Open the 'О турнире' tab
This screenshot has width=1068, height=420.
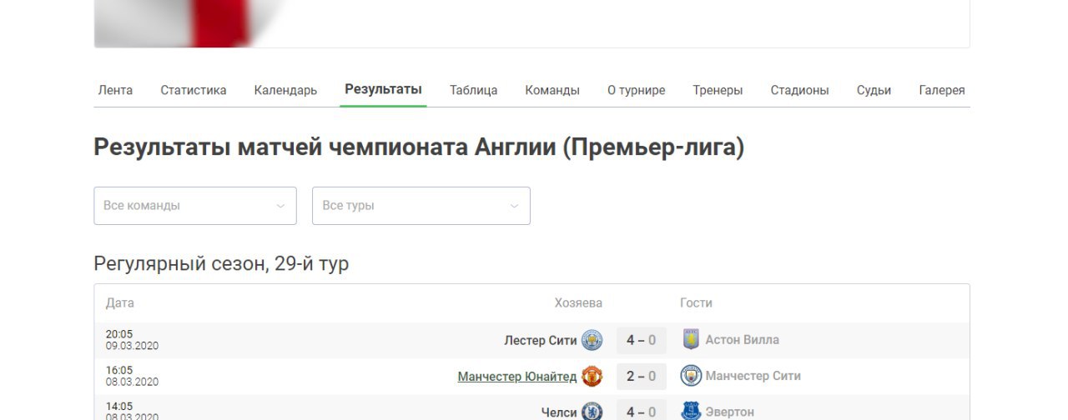[636, 90]
